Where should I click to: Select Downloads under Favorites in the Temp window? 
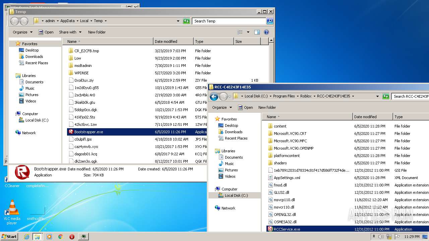pos(34,57)
